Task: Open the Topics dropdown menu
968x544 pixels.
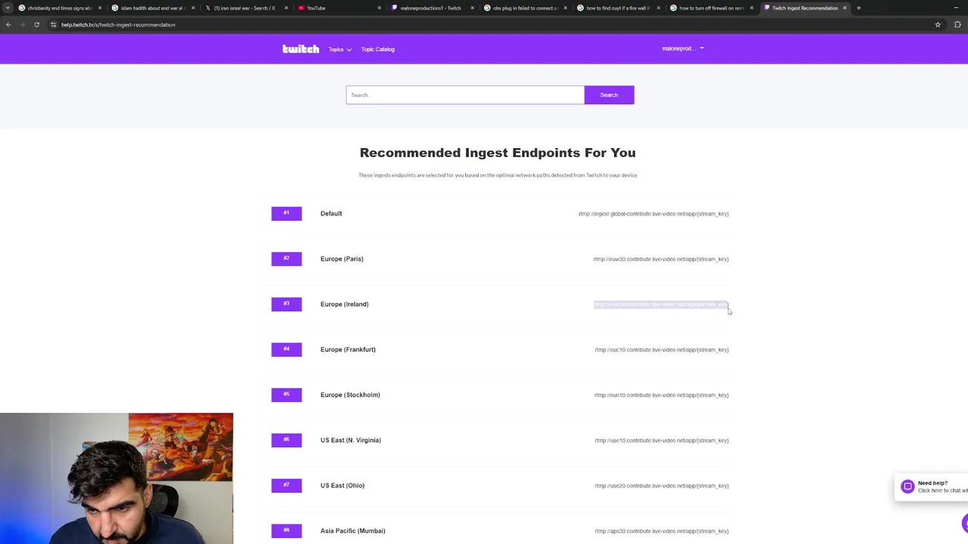Action: (x=340, y=49)
